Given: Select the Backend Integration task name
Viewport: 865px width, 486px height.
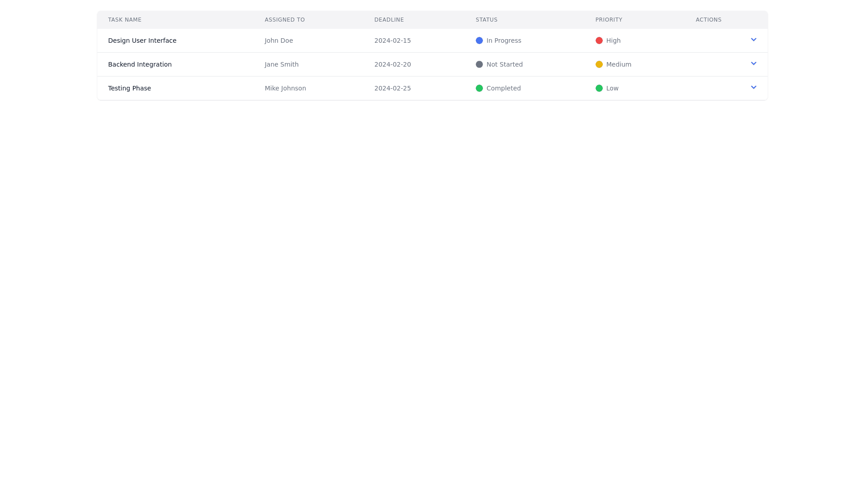Looking at the screenshot, I should coord(140,64).
